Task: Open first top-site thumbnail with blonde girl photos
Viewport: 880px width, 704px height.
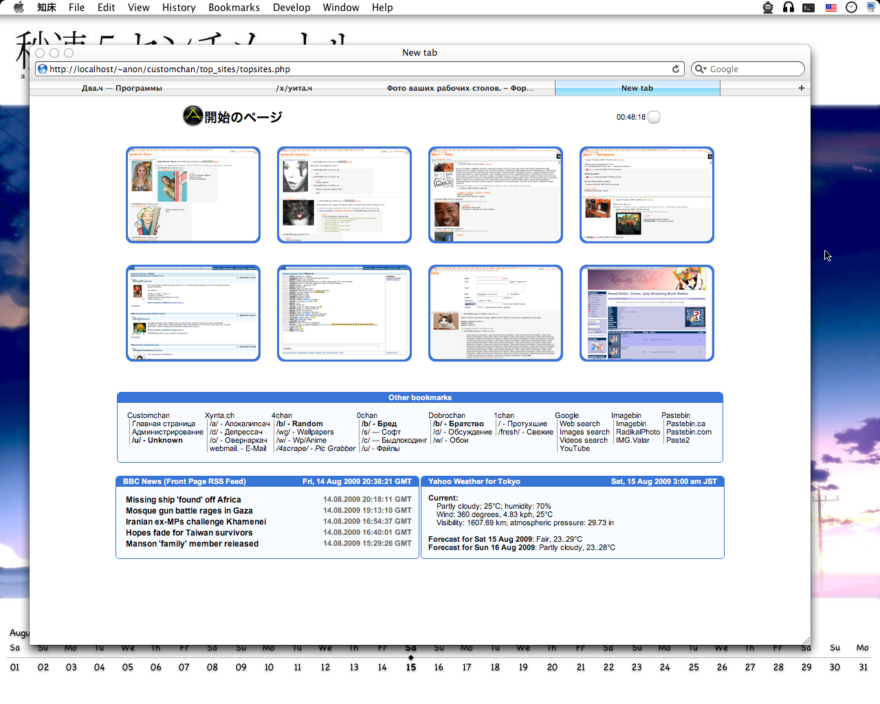Action: (x=193, y=195)
